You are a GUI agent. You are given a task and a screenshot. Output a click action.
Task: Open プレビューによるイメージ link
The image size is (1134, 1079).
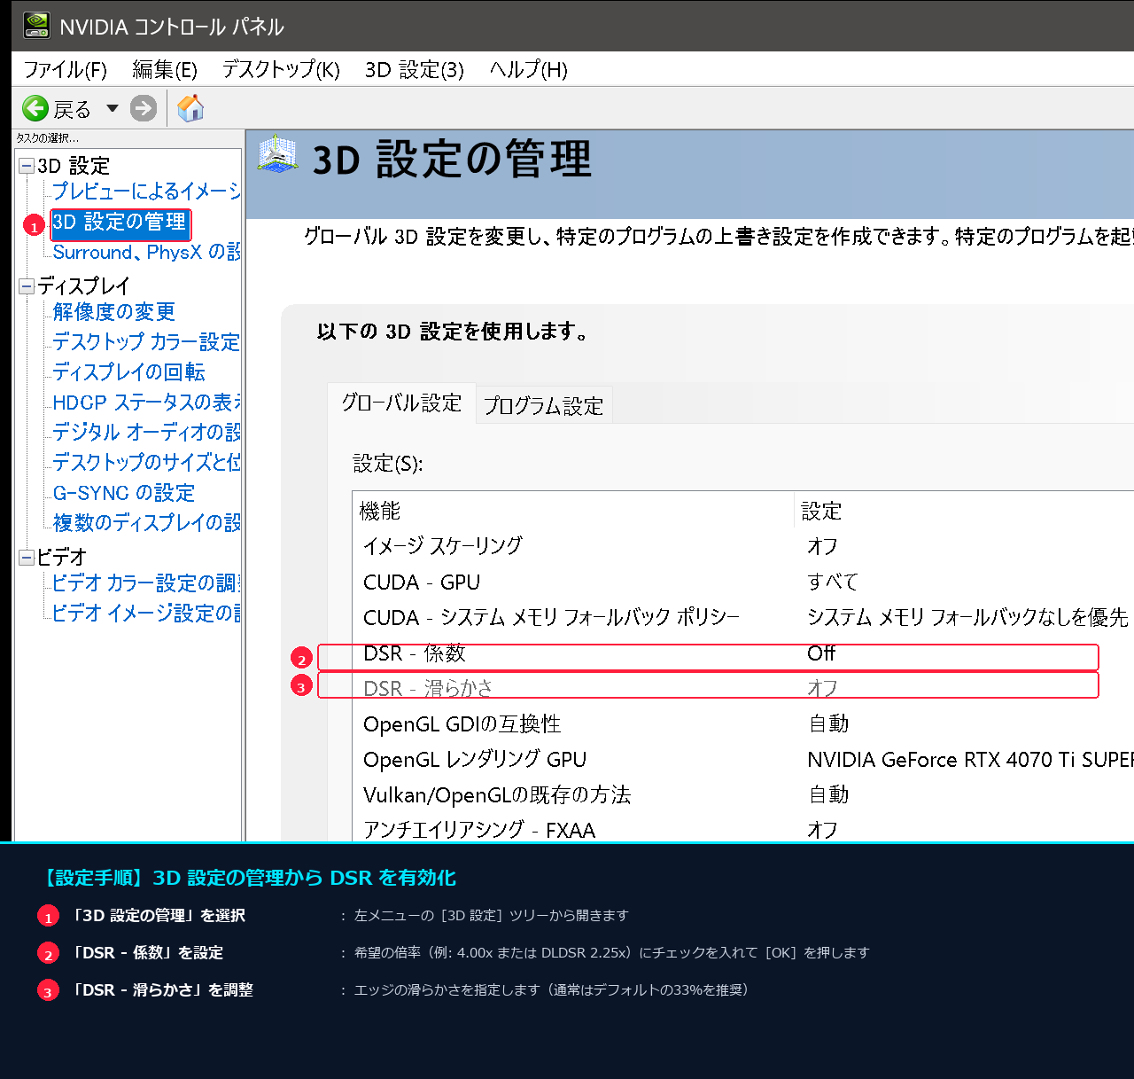pos(146,192)
